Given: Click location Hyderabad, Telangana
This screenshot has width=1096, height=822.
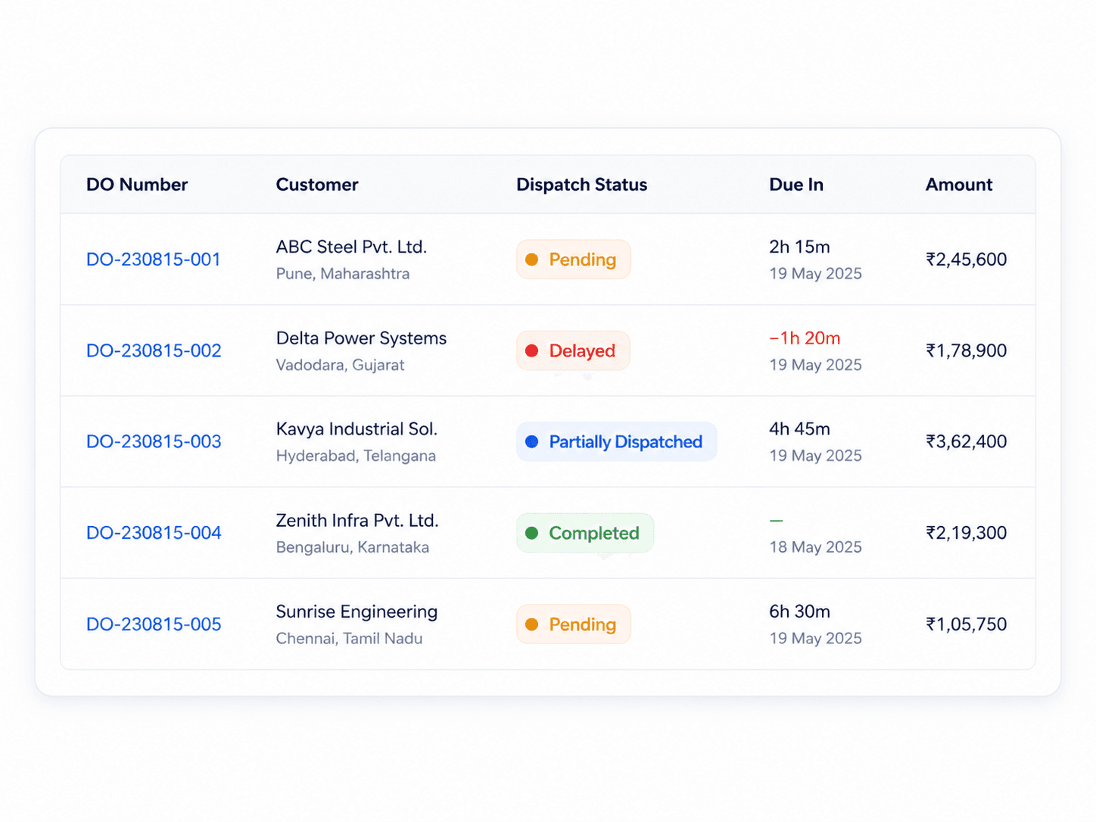Looking at the screenshot, I should [x=356, y=456].
